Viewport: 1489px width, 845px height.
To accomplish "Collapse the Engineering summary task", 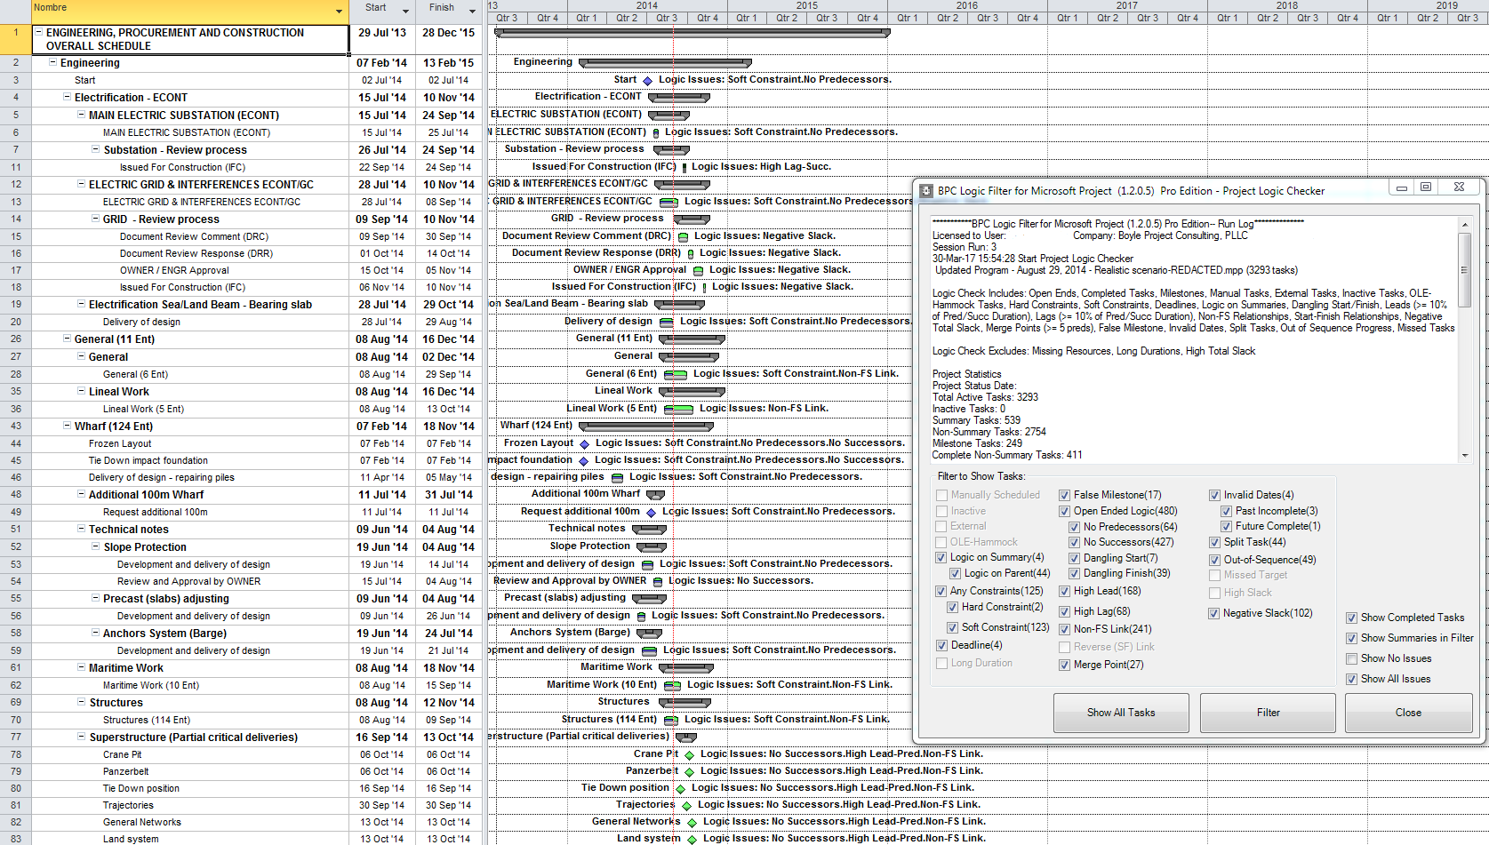I will [x=52, y=62].
